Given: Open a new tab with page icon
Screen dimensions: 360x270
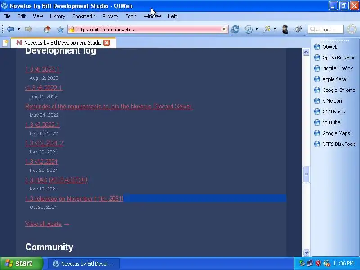Looking at the screenshot, I should click(x=5, y=43).
